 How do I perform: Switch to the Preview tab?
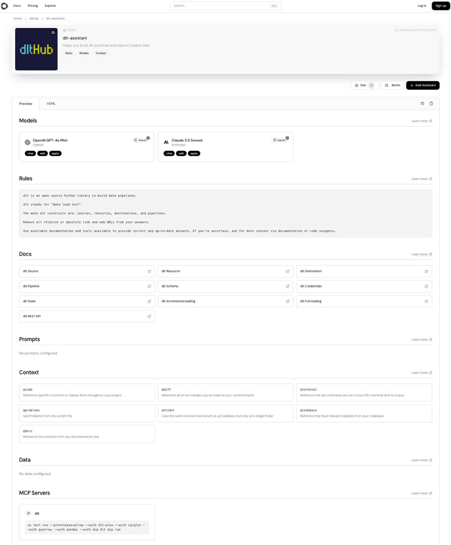(26, 104)
